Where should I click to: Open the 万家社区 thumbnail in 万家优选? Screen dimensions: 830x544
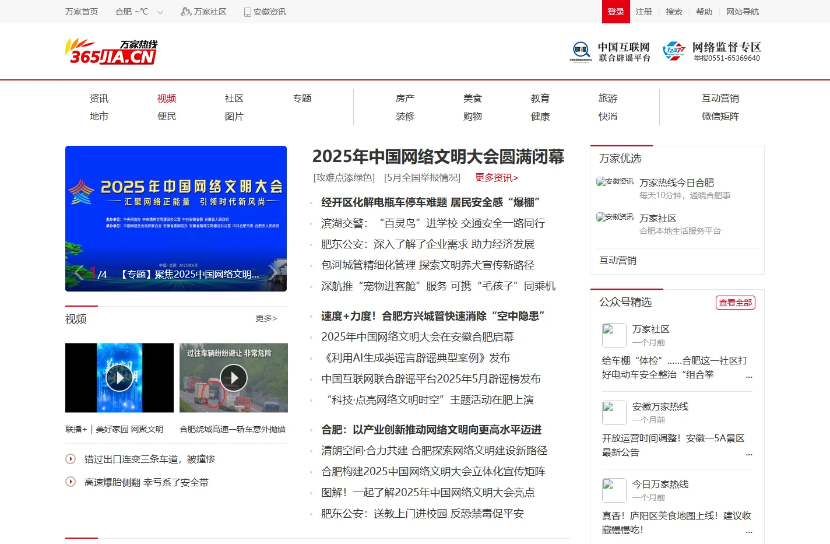[x=615, y=217]
